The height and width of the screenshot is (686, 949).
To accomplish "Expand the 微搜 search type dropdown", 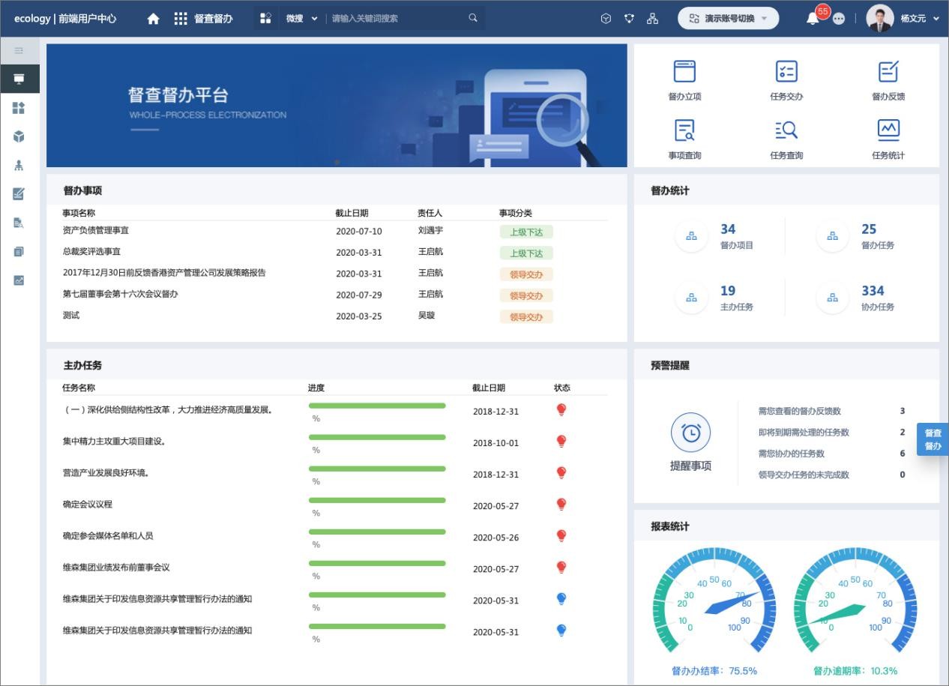I will (301, 19).
